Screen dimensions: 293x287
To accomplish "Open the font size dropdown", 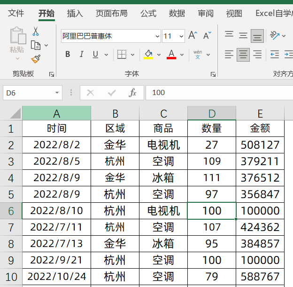I will [x=181, y=36].
